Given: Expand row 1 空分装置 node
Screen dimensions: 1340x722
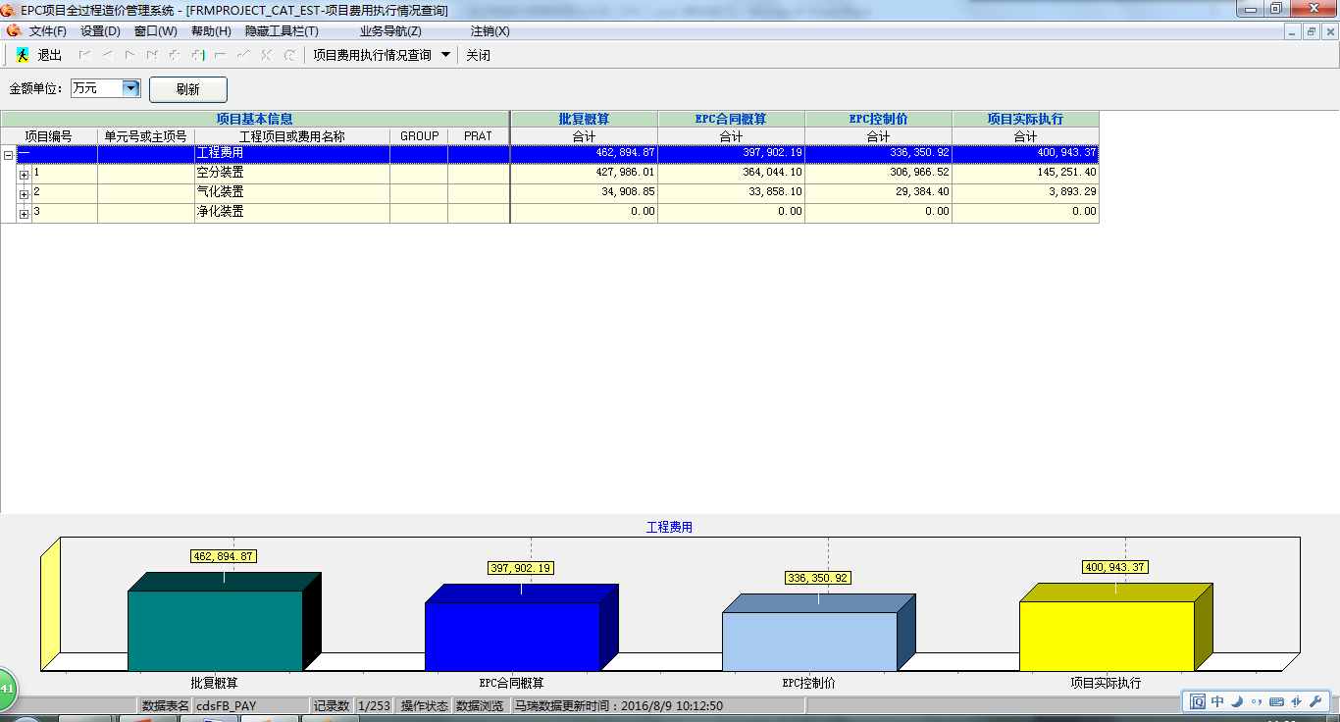Looking at the screenshot, I should coord(25,175).
